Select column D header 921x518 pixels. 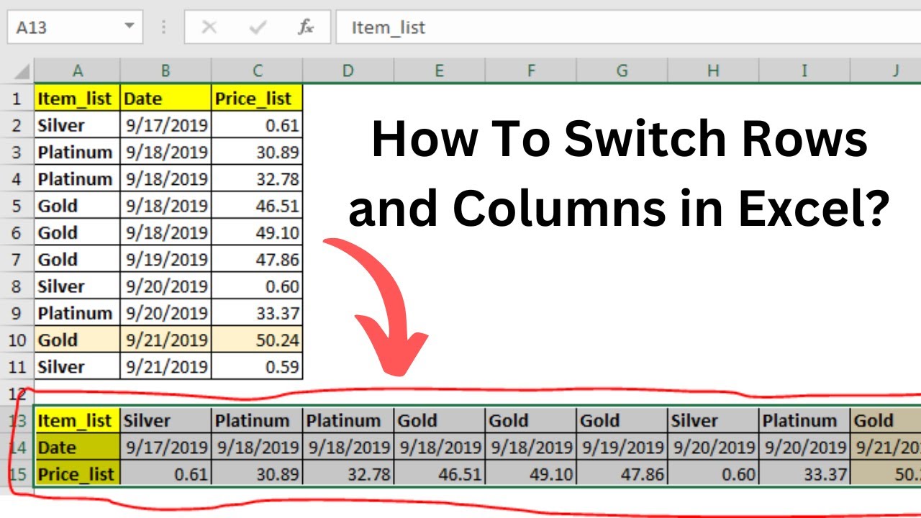point(348,71)
